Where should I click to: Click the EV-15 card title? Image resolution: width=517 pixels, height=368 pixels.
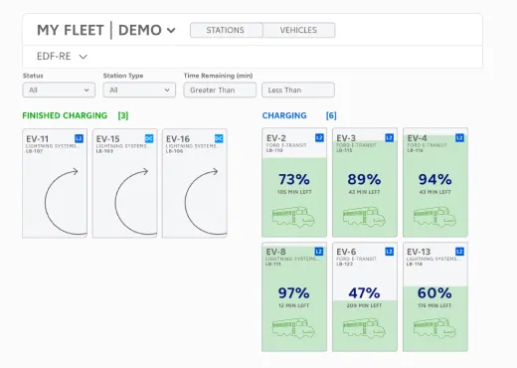pos(107,138)
